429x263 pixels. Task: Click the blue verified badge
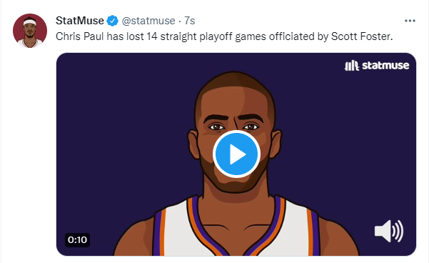tap(112, 21)
